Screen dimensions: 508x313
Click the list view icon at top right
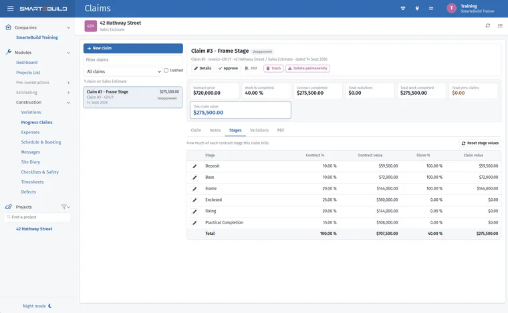pos(500,25)
